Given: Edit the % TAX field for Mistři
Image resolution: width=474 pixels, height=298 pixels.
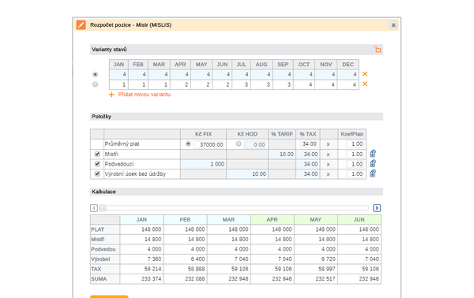Looking at the screenshot, I should pyautogui.click(x=308, y=155).
